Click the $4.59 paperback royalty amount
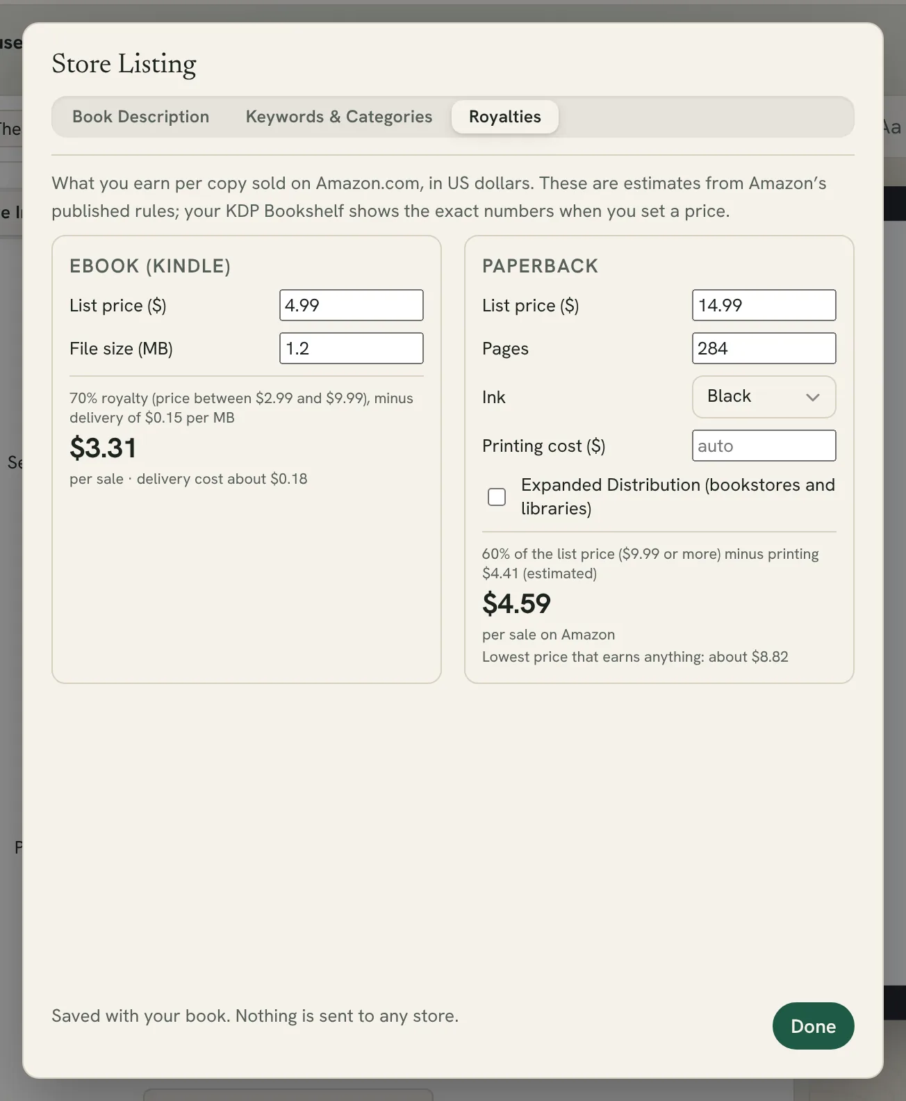Screen dimensions: 906x1101 (x=516, y=603)
